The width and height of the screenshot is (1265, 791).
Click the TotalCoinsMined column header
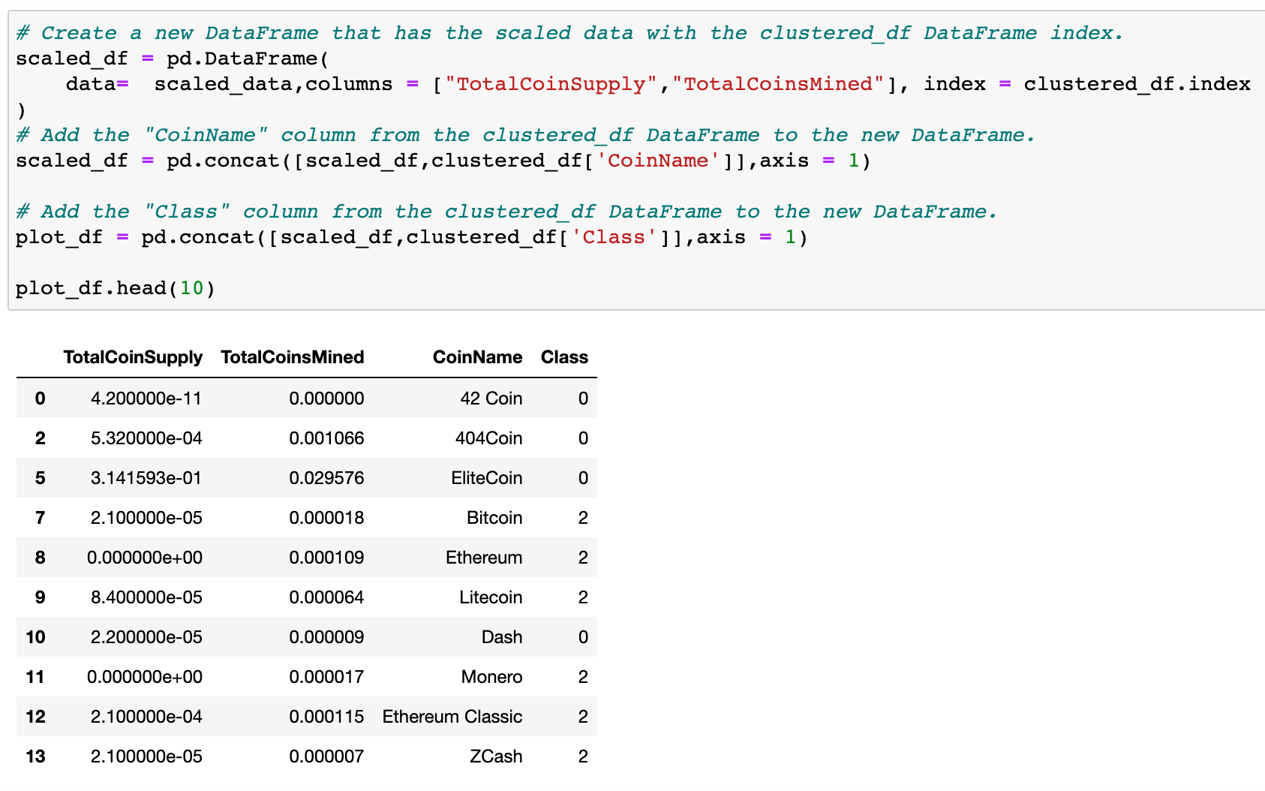[292, 357]
